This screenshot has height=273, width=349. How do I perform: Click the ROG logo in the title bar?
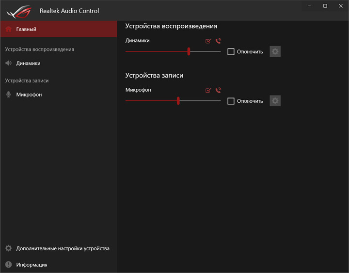19,11
